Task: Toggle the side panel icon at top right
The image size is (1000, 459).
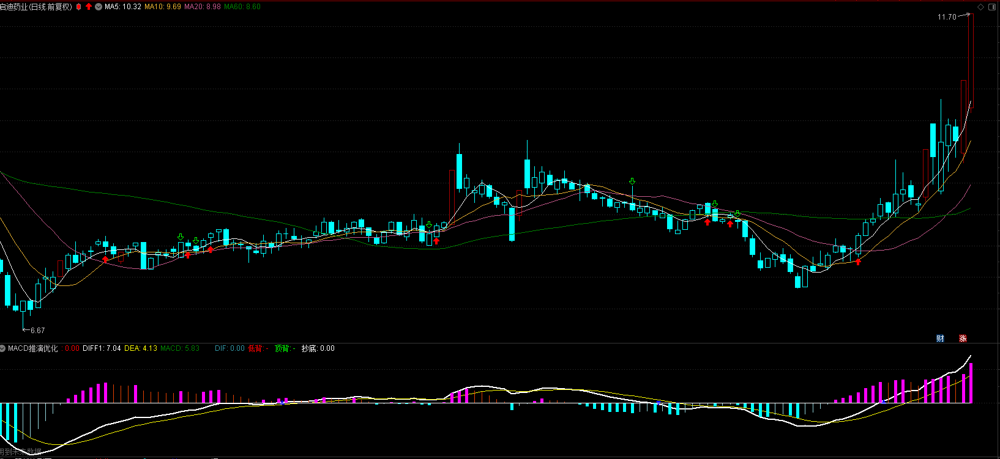Action: (992, 7)
